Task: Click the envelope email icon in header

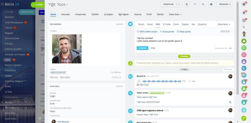Action: click(x=195, y=4)
